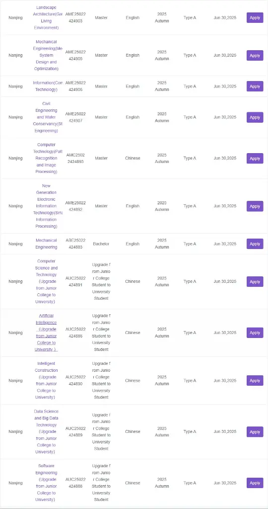The height and width of the screenshot is (509, 268).
Task: Open Mechanical Engineering System Design link
Action: click(46, 55)
